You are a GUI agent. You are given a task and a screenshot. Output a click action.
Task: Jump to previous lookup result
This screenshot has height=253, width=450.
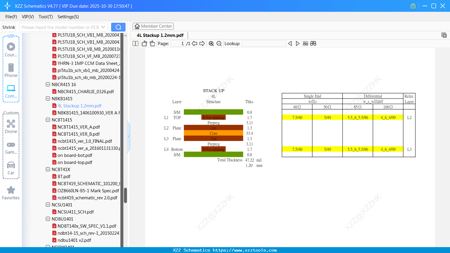click(290, 44)
